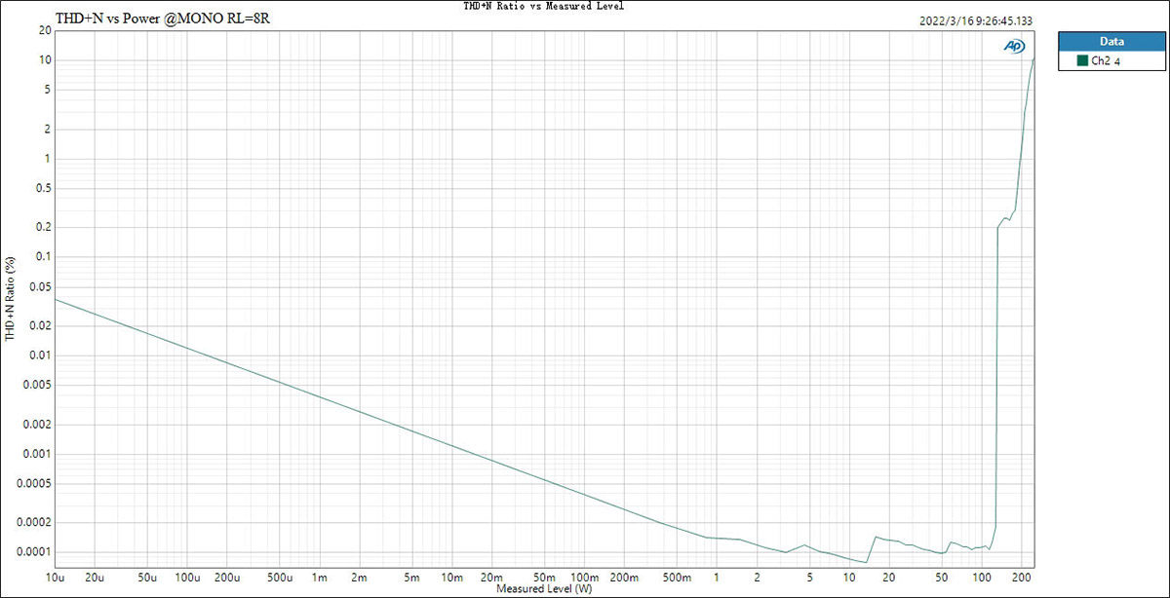Screen dimensions: 1170x598
Task: Click the 0.05 tick label on vertical axis
Action: [x=41, y=286]
